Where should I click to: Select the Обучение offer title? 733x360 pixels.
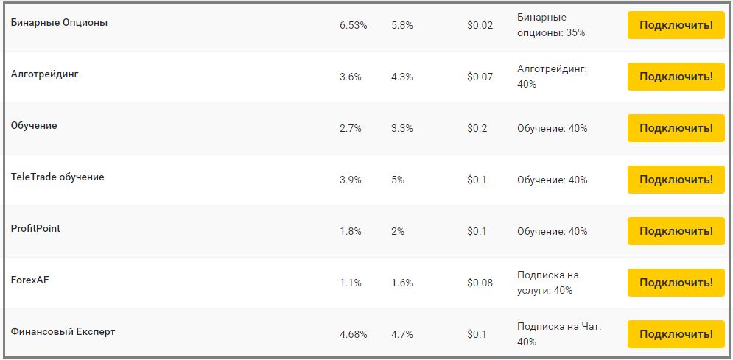[34, 126]
